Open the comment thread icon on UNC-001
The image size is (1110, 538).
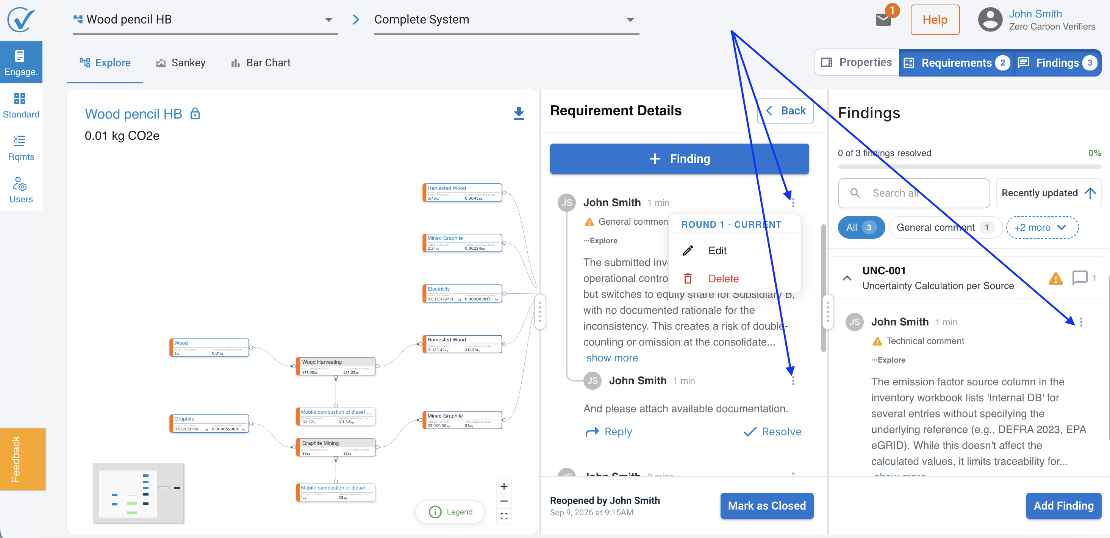[x=1080, y=278]
